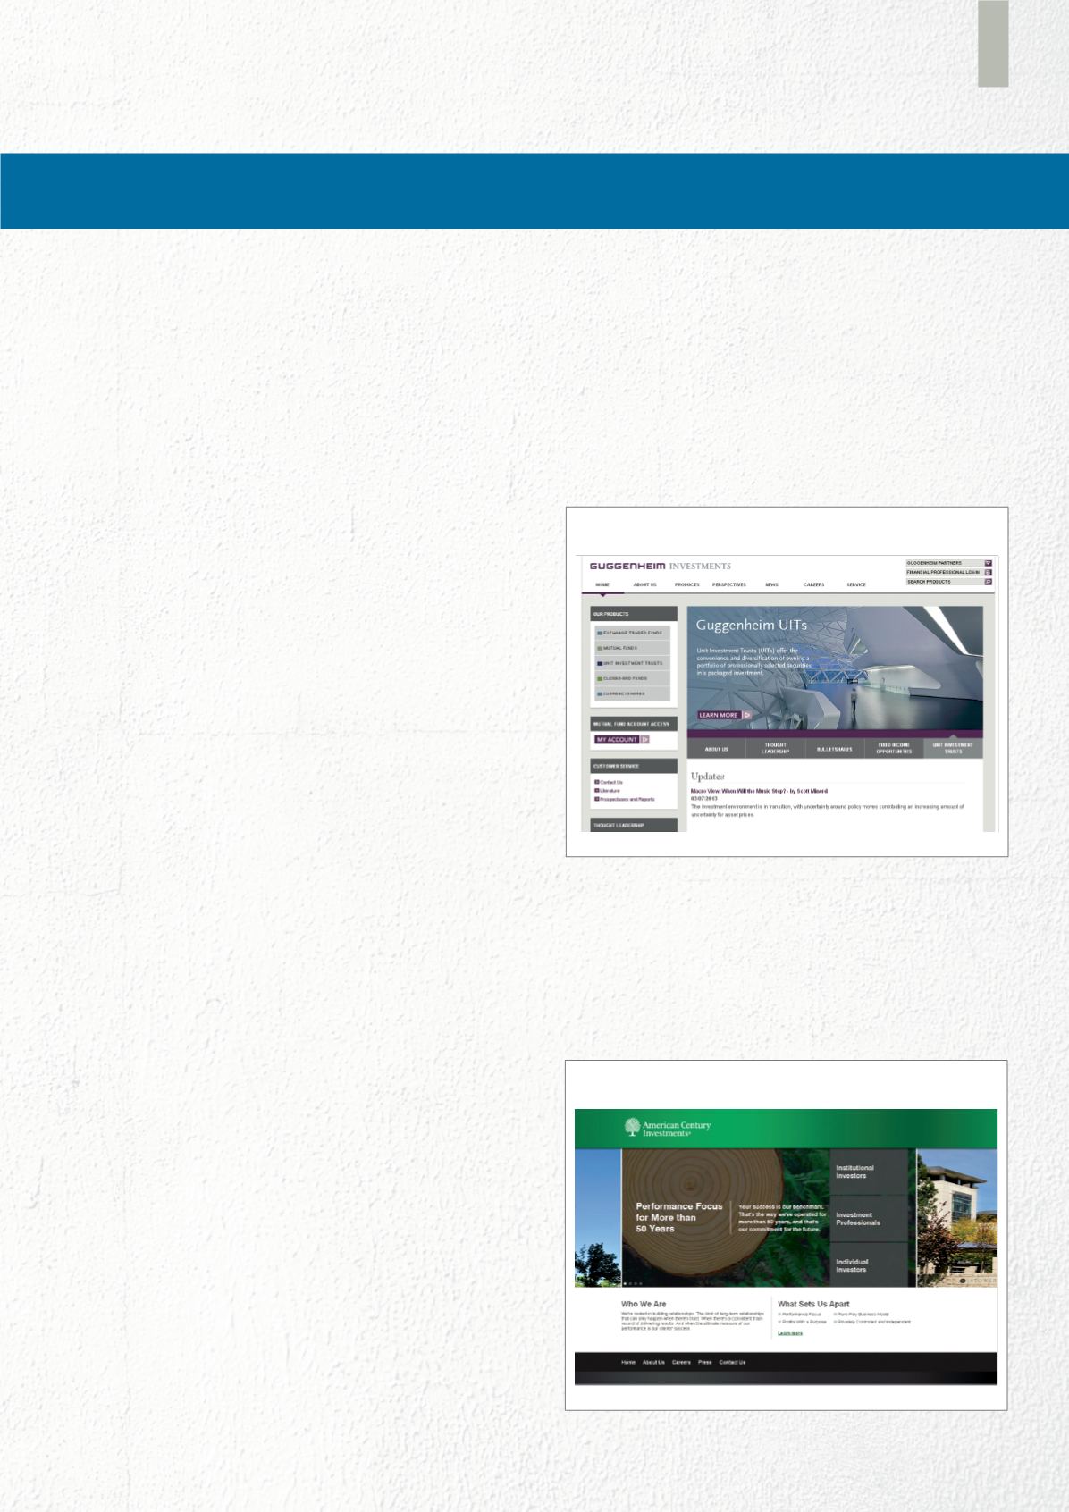Open the Careers menu on Guggenheim site
Viewport: 1069px width, 1512px height.
(x=813, y=584)
